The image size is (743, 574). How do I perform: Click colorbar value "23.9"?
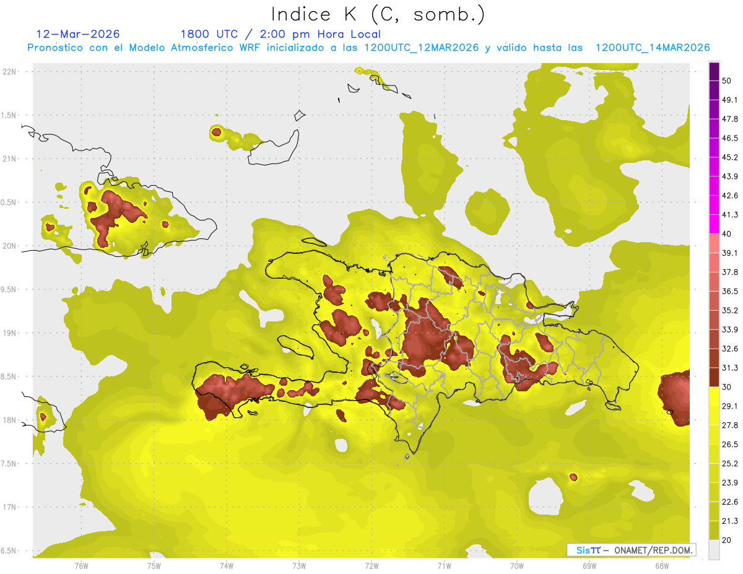[x=731, y=483]
